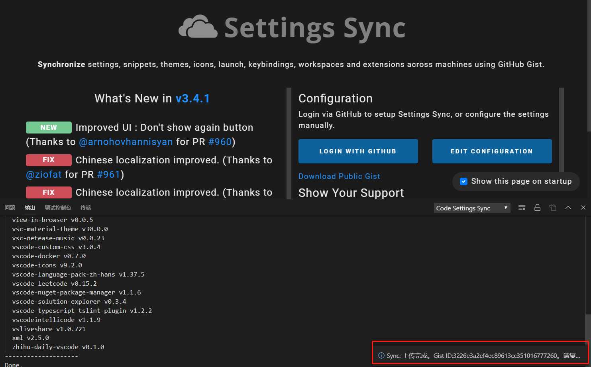This screenshot has height=367, width=591.
Task: Click the Configuration heading
Action: [x=336, y=98]
